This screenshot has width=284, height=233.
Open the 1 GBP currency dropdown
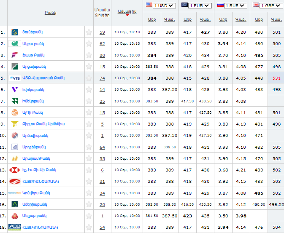(x=271, y=5)
